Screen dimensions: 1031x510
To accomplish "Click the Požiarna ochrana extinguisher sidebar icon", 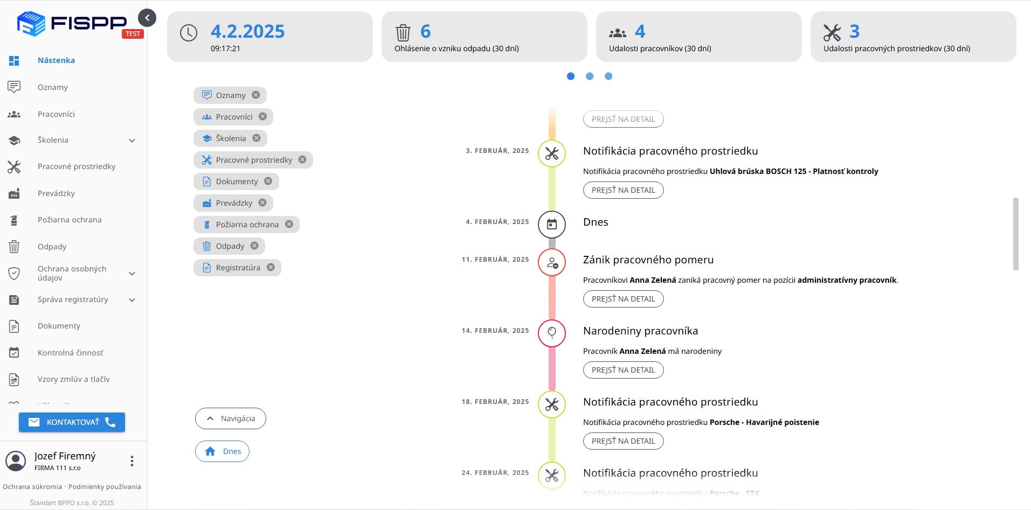I will pyautogui.click(x=15, y=220).
